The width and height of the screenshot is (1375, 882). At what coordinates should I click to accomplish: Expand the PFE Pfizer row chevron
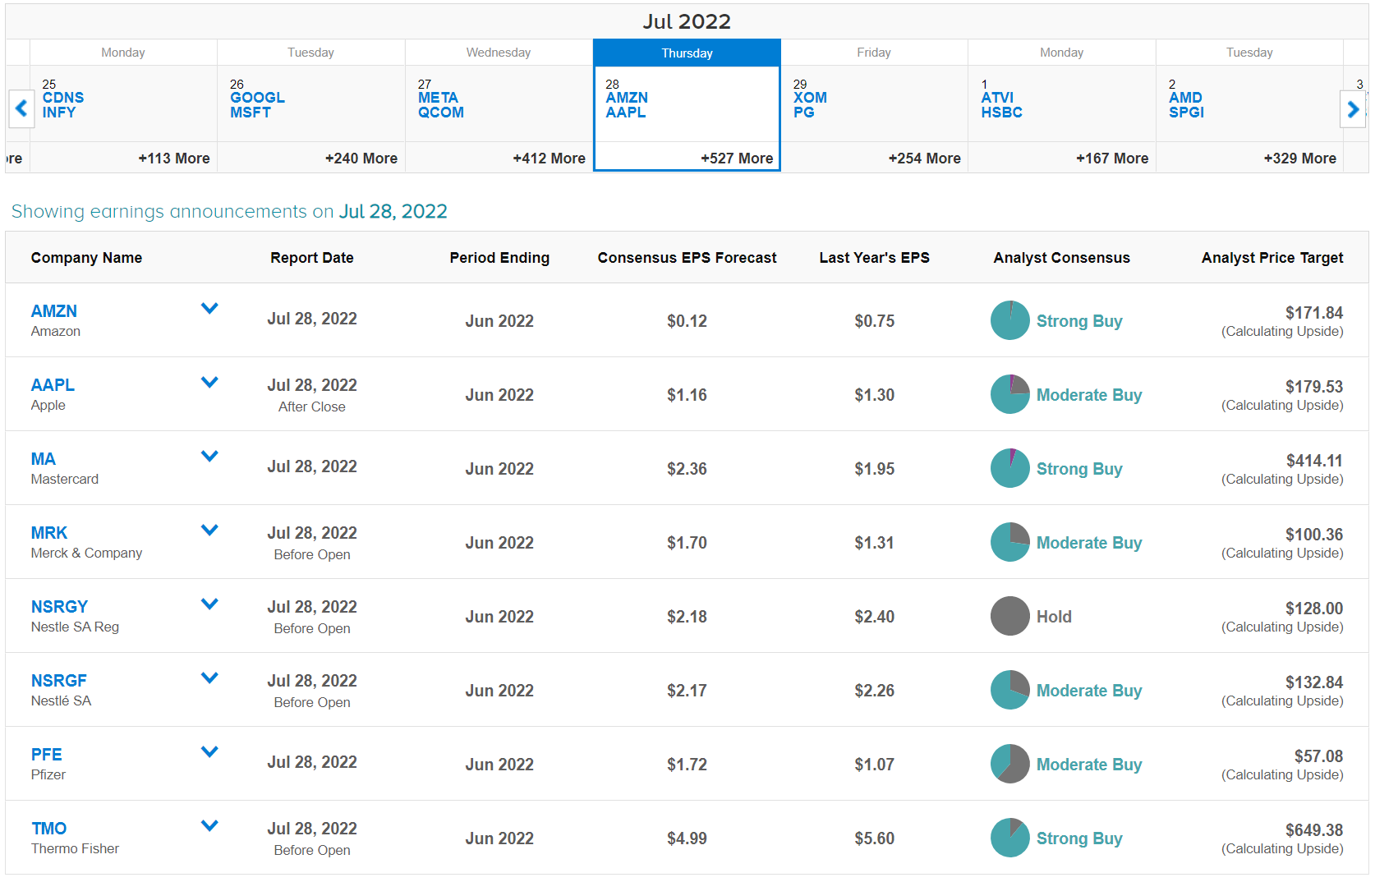[209, 751]
